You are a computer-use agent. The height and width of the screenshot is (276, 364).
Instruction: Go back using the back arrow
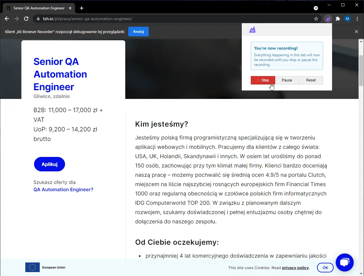point(7,19)
